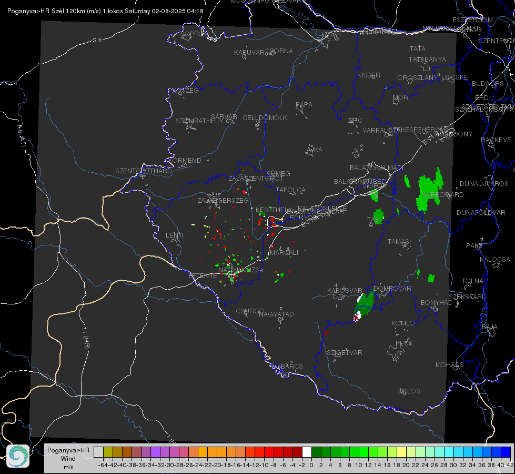Click the TAPOLCA label
Image resolution: width=515 pixels, height=474 pixels.
[291, 190]
